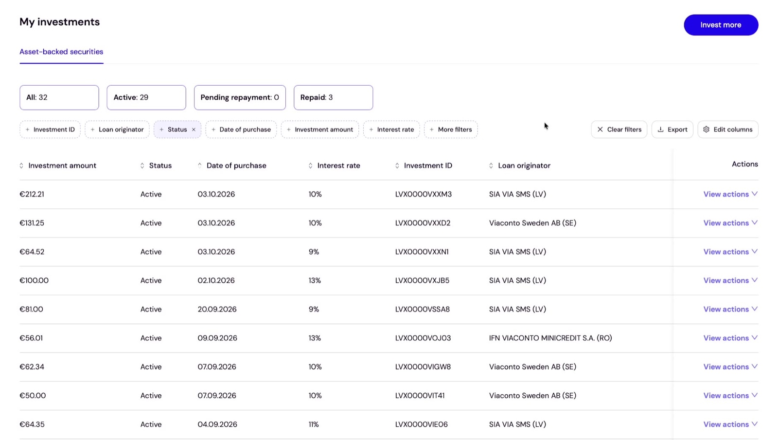Select the All: 32 filter card
778x440 pixels.
click(x=59, y=97)
